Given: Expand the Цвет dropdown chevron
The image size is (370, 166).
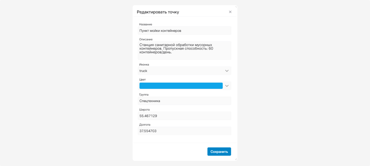Looking at the screenshot, I should pyautogui.click(x=227, y=86).
